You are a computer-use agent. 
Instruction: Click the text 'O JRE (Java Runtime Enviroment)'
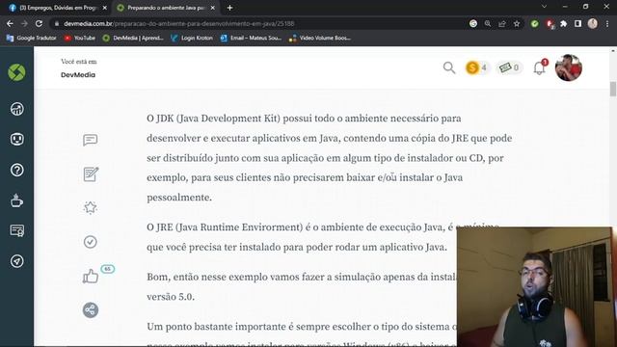pyautogui.click(x=225, y=227)
